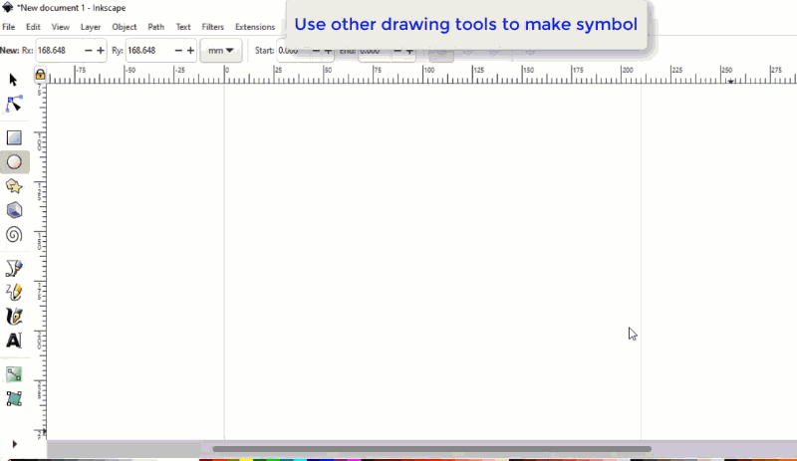Click the Start angle input field
Image resolution: width=797 pixels, height=461 pixels.
tap(293, 51)
